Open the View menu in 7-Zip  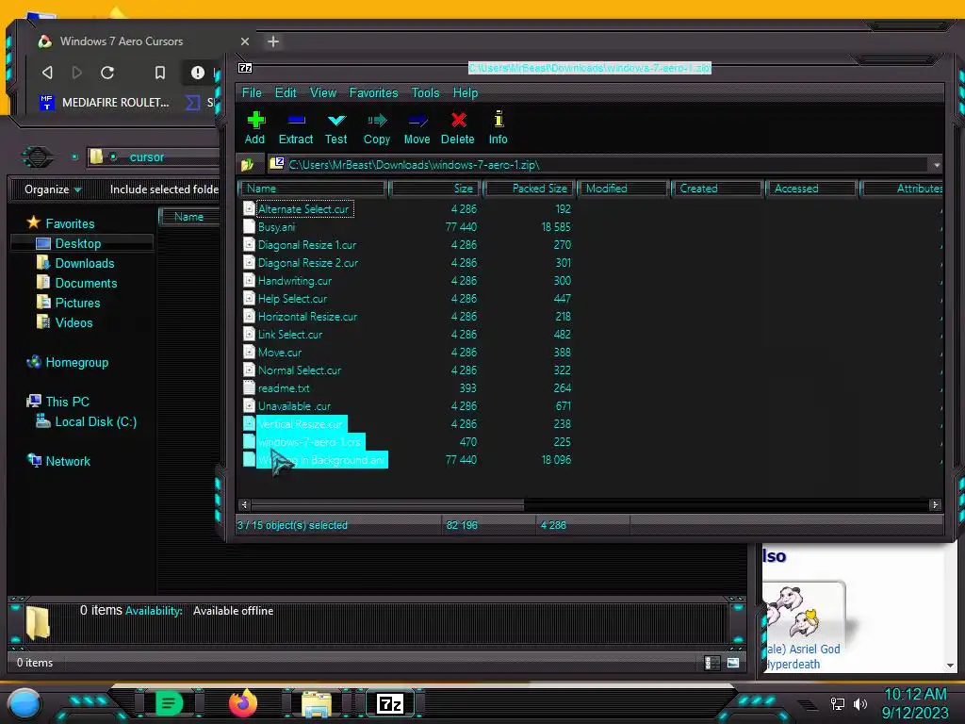tap(323, 92)
